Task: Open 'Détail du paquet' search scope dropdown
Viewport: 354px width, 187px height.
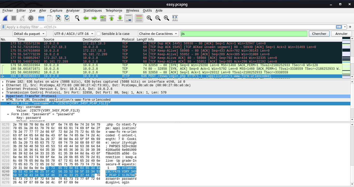Action: [x=30, y=34]
